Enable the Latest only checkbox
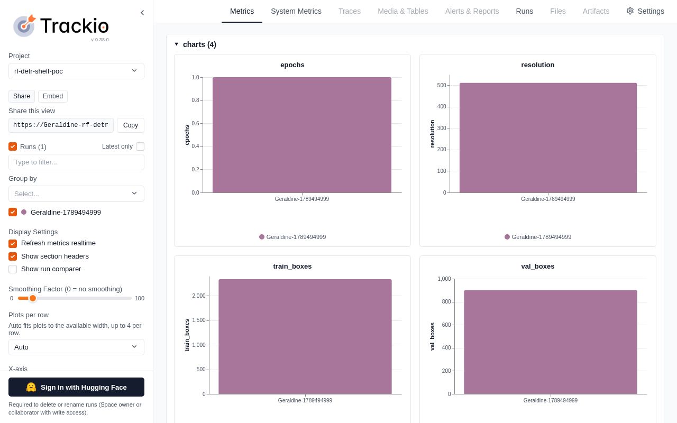This screenshot has height=423, width=677. (x=140, y=146)
